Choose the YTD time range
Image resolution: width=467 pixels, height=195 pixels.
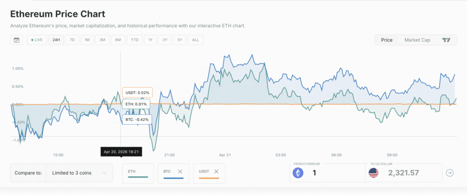[x=135, y=40]
